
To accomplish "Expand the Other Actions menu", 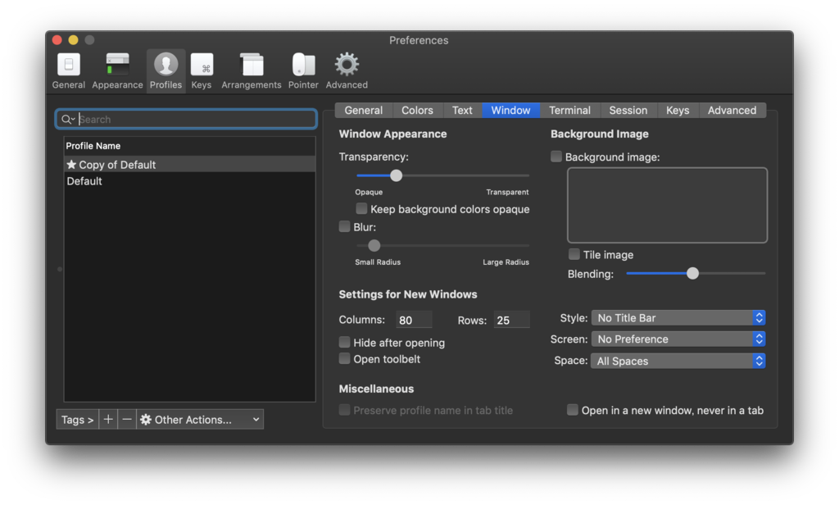I will tap(200, 419).
